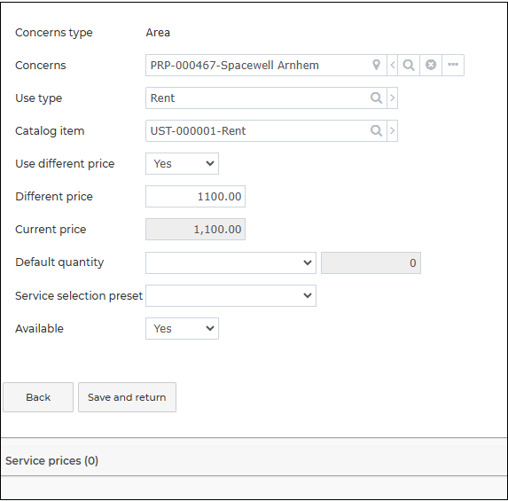This screenshot has height=501, width=508.
Task: Expand the Service prices (0) section
Action: click(254, 457)
